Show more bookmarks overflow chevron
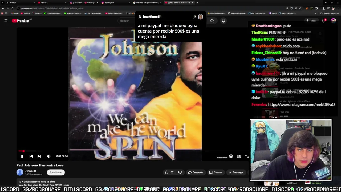Screen dimensions: 341x192 (x=315, y=13)
